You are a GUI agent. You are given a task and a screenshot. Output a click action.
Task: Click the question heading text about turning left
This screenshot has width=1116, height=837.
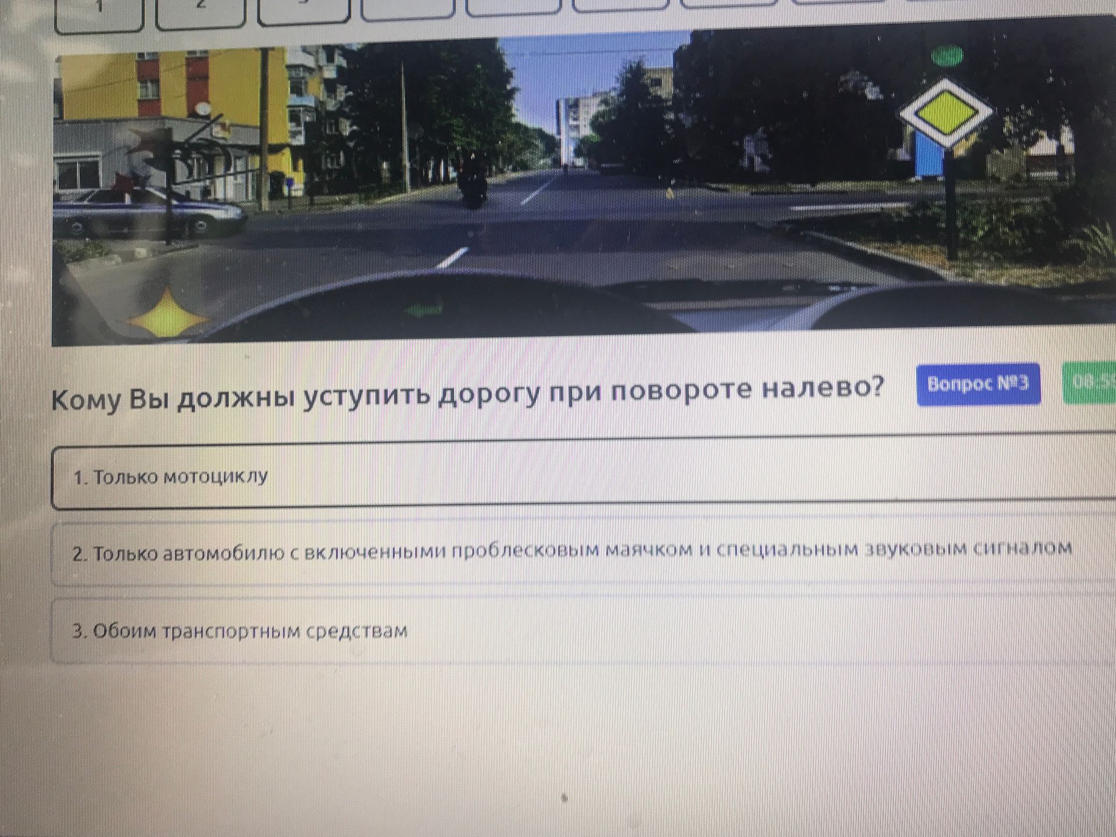[x=467, y=393]
